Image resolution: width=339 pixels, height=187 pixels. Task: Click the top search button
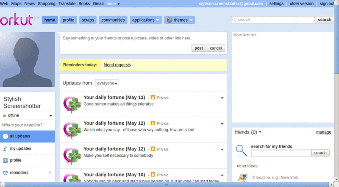tap(324, 20)
